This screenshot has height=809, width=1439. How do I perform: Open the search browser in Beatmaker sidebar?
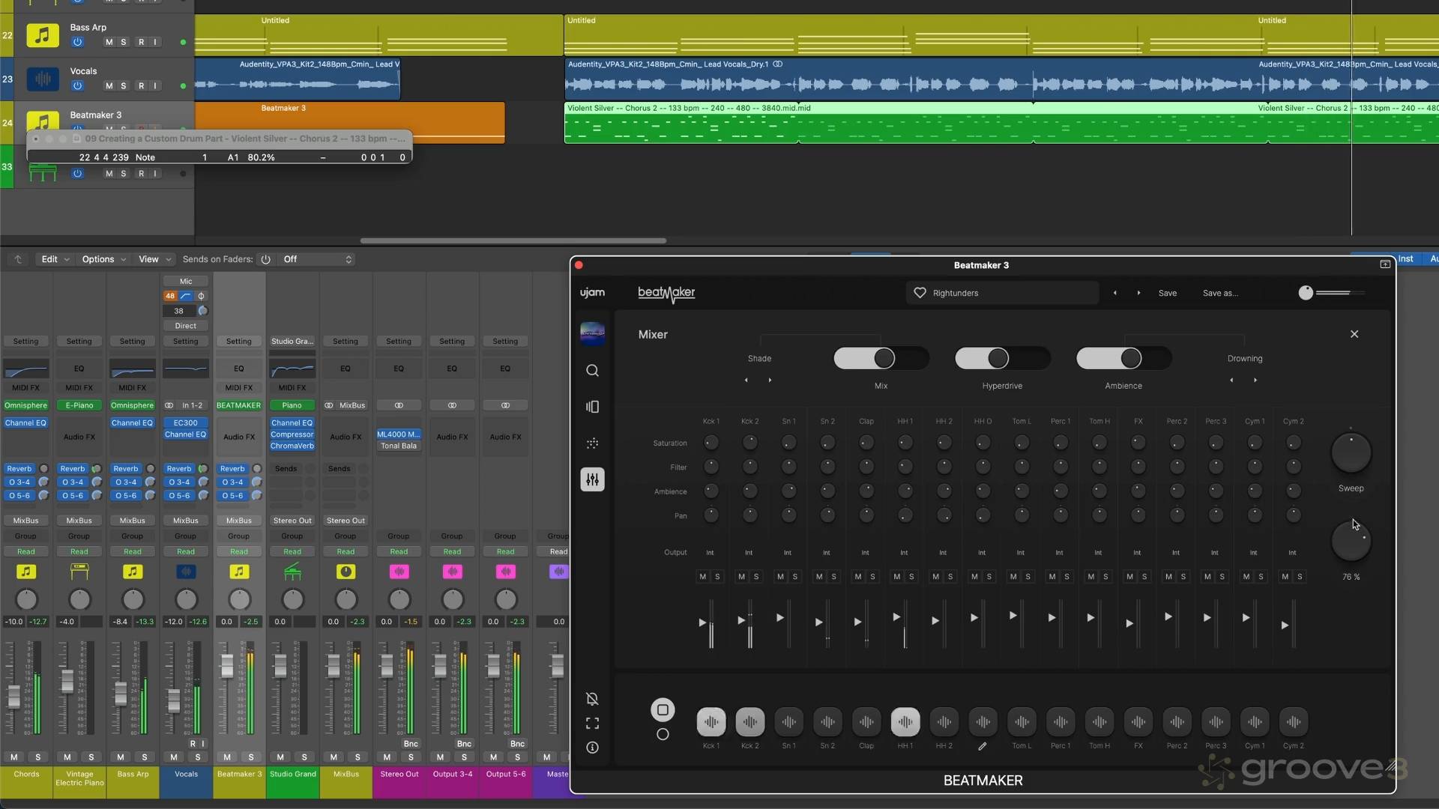point(592,370)
